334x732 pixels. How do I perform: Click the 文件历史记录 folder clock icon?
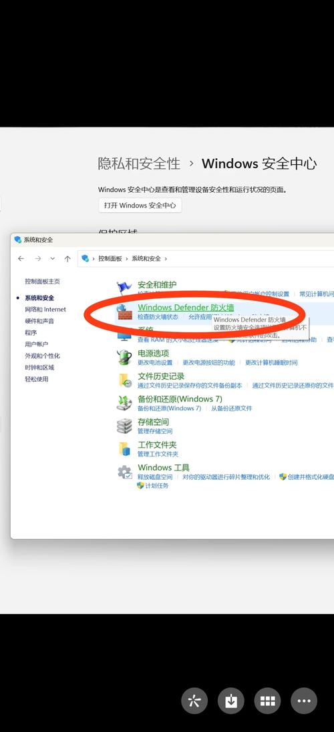click(x=124, y=380)
